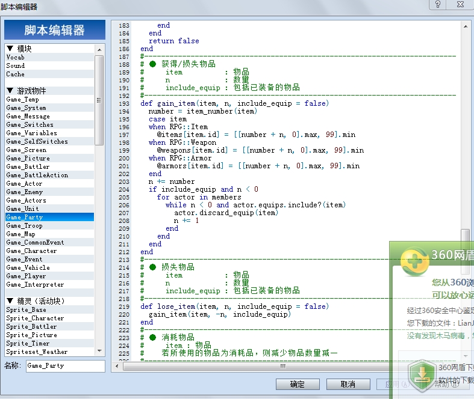Click the return false code line

point(174,41)
